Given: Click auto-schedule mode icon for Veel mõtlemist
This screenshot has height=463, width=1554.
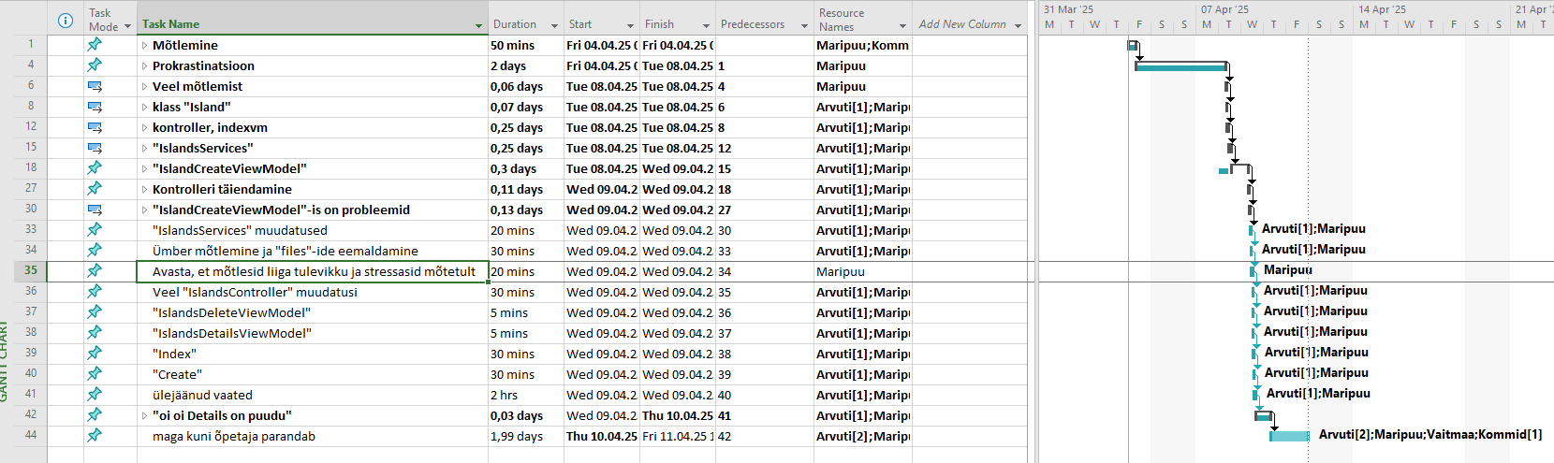Looking at the screenshot, I should (95, 86).
